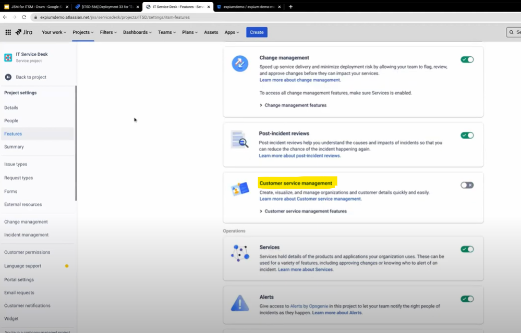Open Forms settings
The height and width of the screenshot is (333, 521).
point(10,192)
